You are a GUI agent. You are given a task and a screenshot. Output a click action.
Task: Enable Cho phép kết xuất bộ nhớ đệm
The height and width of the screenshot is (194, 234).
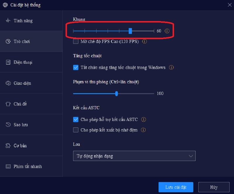(x=76, y=130)
